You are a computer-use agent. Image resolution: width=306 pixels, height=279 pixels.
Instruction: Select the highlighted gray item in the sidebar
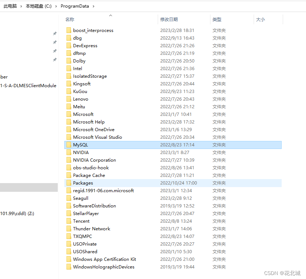coord(29,187)
